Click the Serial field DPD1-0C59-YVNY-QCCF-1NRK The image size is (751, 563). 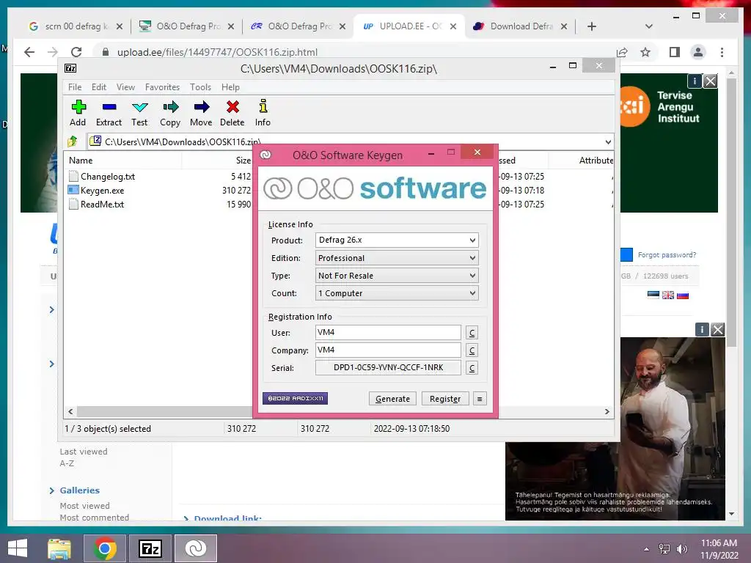pyautogui.click(x=388, y=368)
